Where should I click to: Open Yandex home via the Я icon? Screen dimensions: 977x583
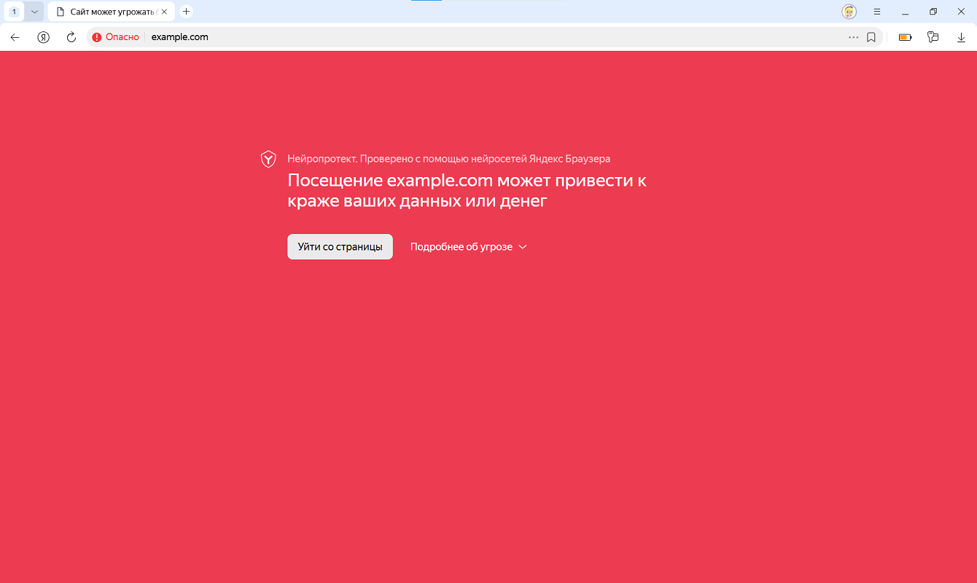pos(43,37)
